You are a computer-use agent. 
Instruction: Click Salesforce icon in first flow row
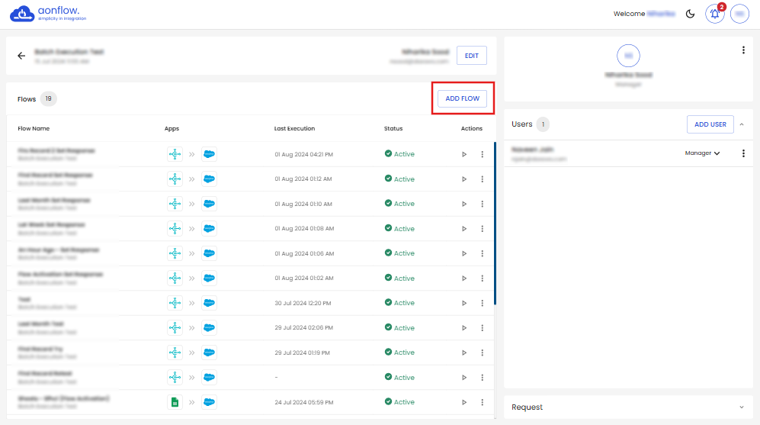209,154
